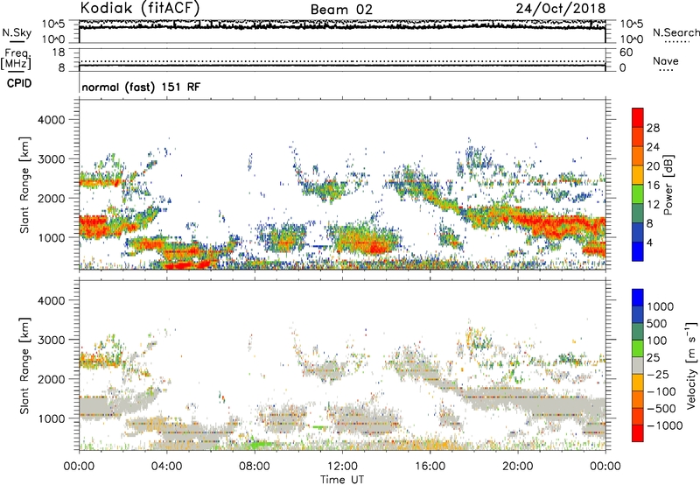Screen dimensions: 700x485
Task: Click the 16:00 time tick label
Action: pos(430,467)
